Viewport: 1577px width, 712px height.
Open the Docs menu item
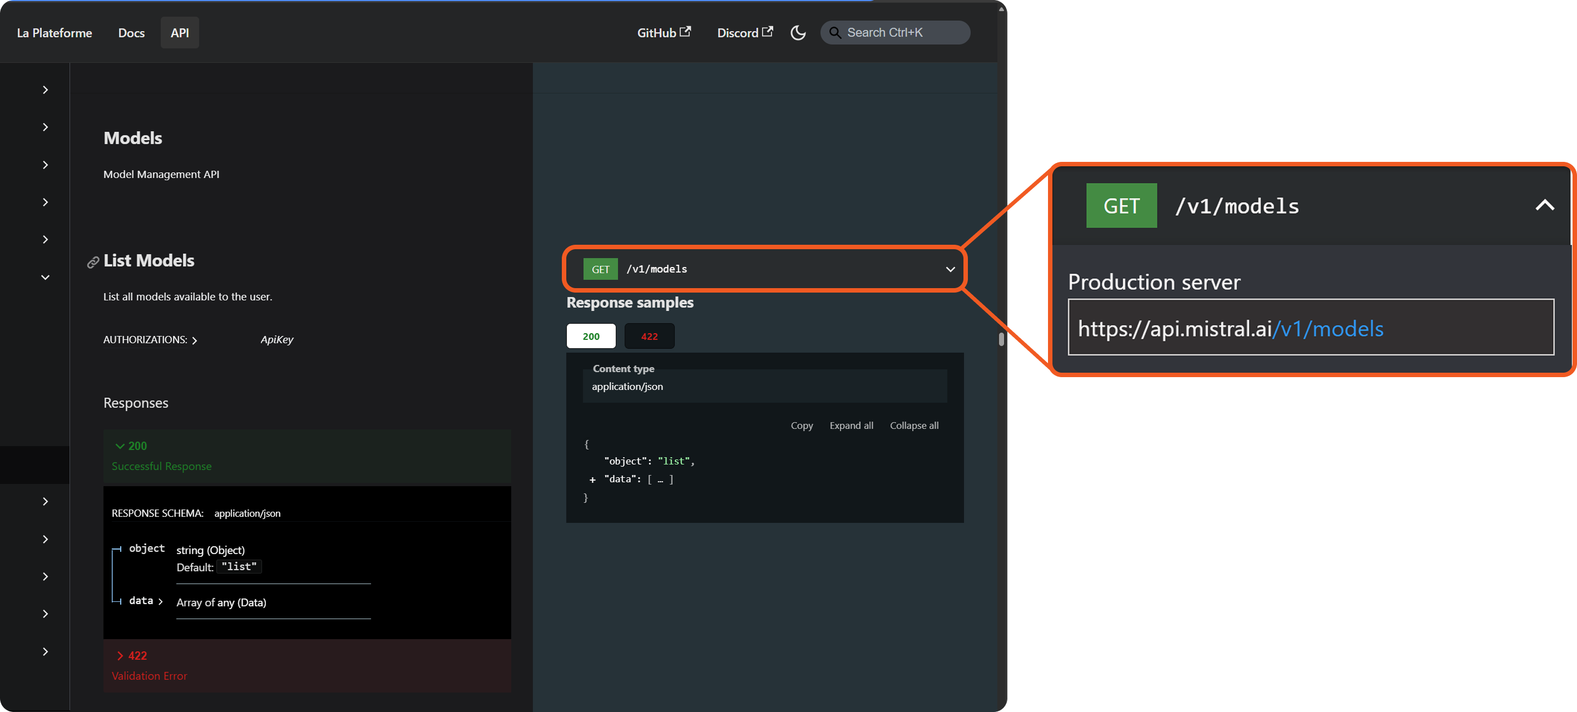pyautogui.click(x=131, y=33)
